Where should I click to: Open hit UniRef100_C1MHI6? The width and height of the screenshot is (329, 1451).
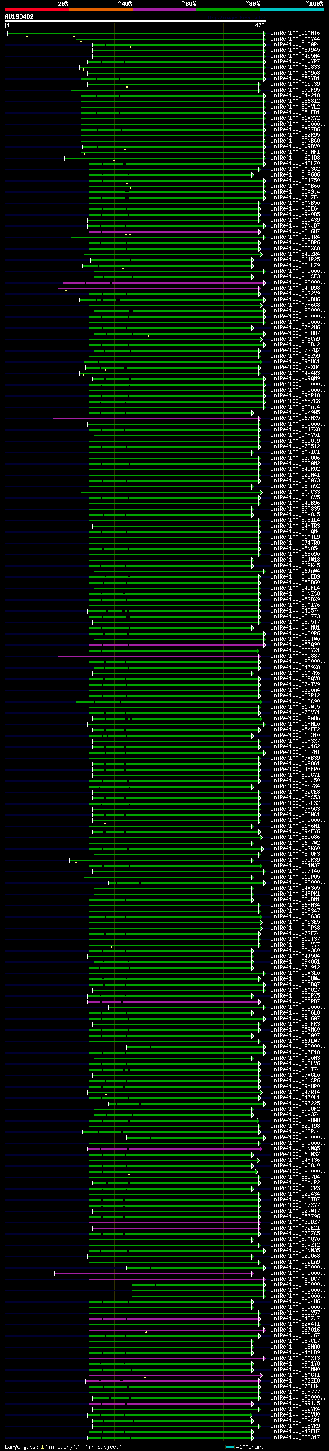[295, 34]
